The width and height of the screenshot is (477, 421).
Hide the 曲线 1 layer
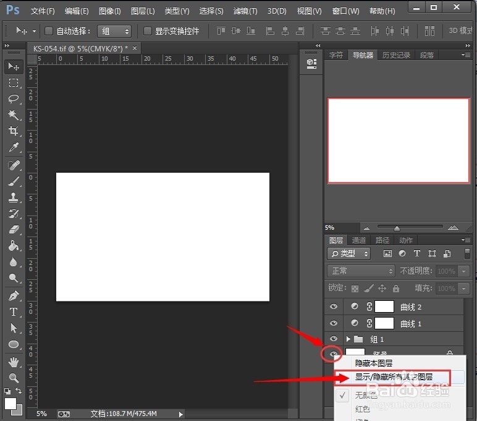coord(334,323)
